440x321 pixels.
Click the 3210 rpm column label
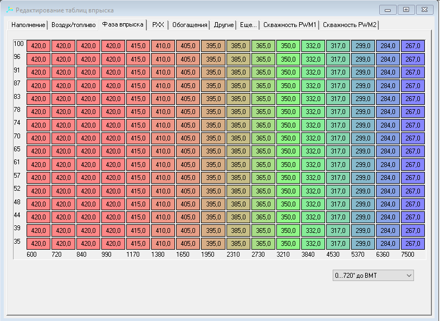tap(283, 255)
